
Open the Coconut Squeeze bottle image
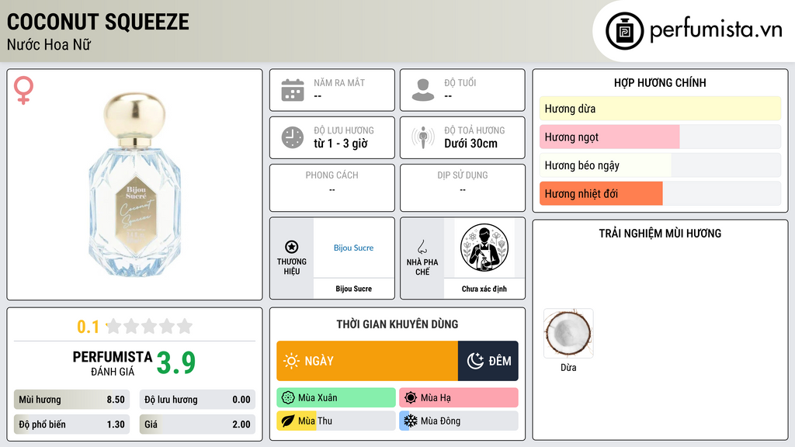[135, 185]
